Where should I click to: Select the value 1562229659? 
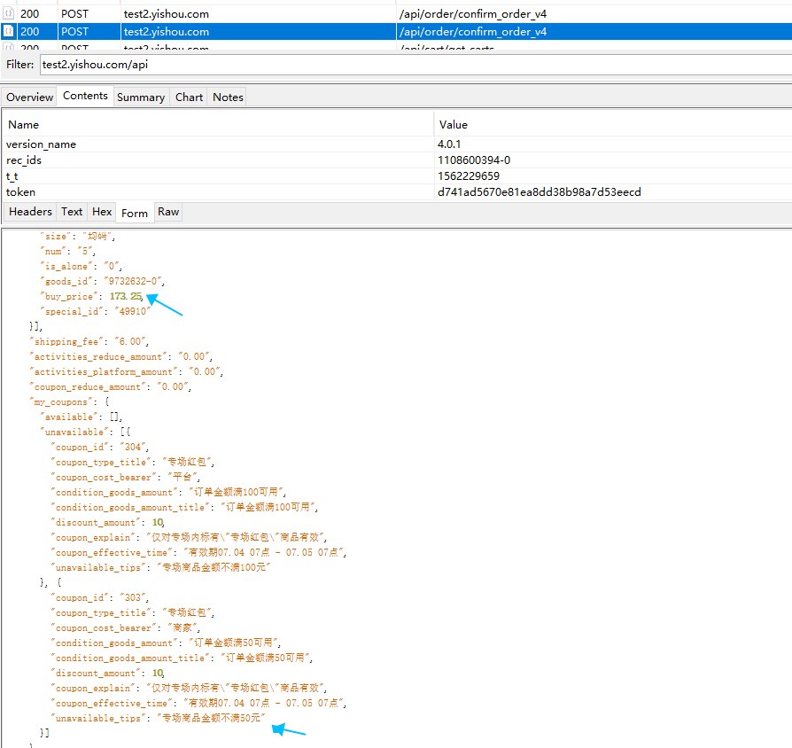tap(469, 175)
